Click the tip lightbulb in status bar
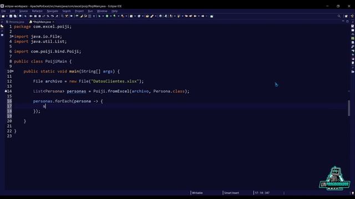 pos(353,193)
